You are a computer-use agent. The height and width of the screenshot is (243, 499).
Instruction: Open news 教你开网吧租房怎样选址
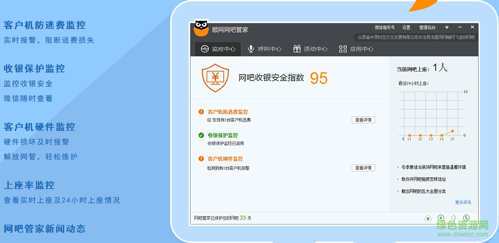423,179
